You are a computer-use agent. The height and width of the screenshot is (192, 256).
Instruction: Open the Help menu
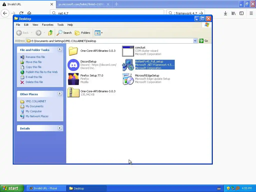coord(70,25)
